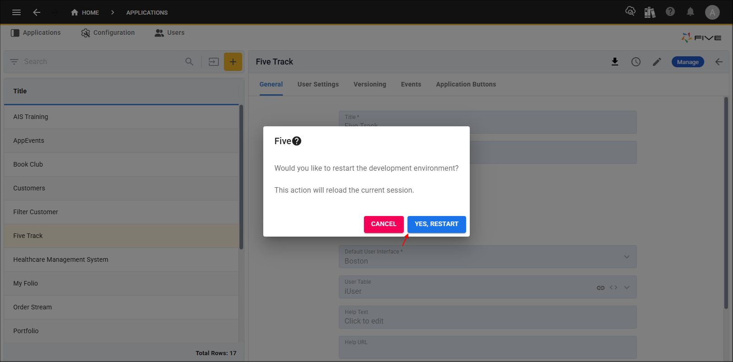The image size is (733, 362).
Task: Open the library books icon
Action: click(650, 12)
